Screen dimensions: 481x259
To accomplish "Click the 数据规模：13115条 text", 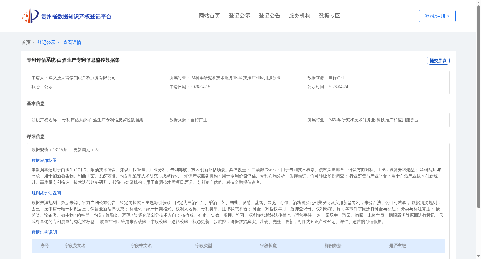I will (x=49, y=150).
